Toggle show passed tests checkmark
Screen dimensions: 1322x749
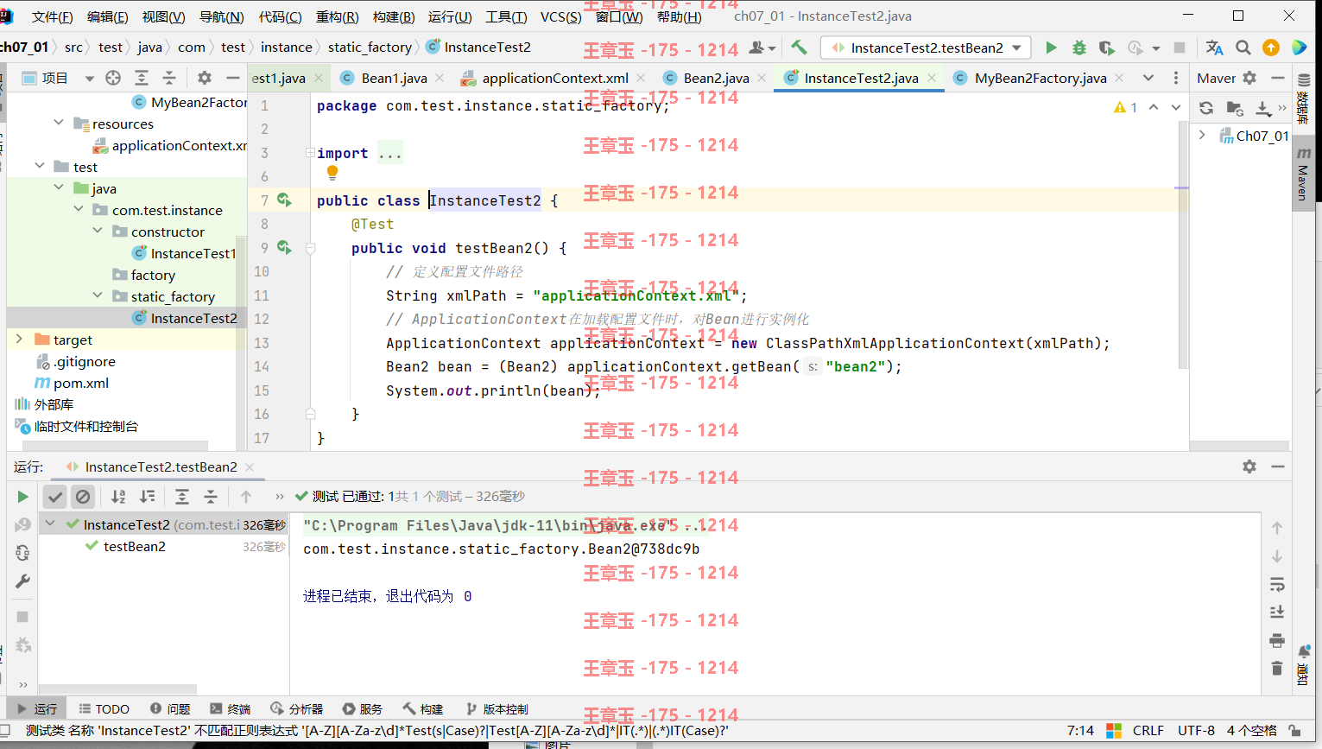(55, 497)
